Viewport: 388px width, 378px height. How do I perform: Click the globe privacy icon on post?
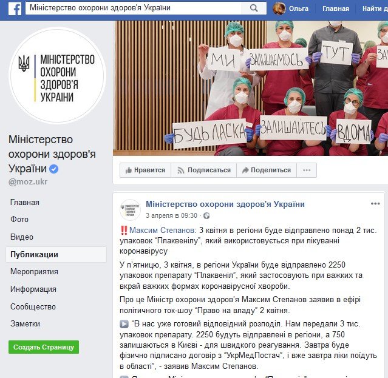click(206, 216)
